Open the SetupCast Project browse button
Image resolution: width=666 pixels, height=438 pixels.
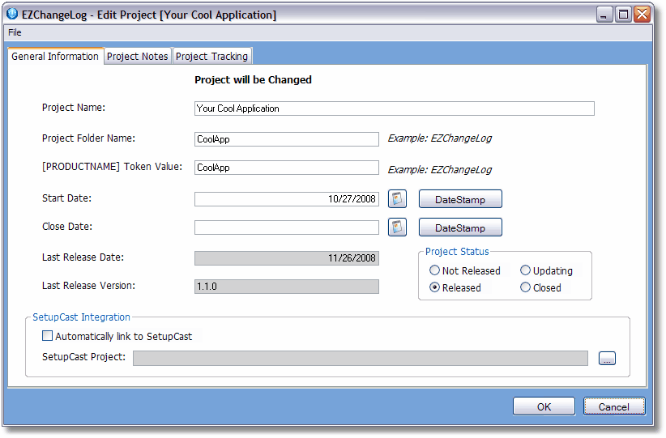pos(607,359)
